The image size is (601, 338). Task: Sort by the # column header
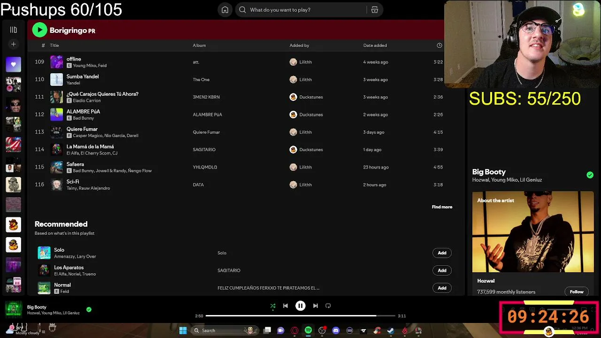43,46
